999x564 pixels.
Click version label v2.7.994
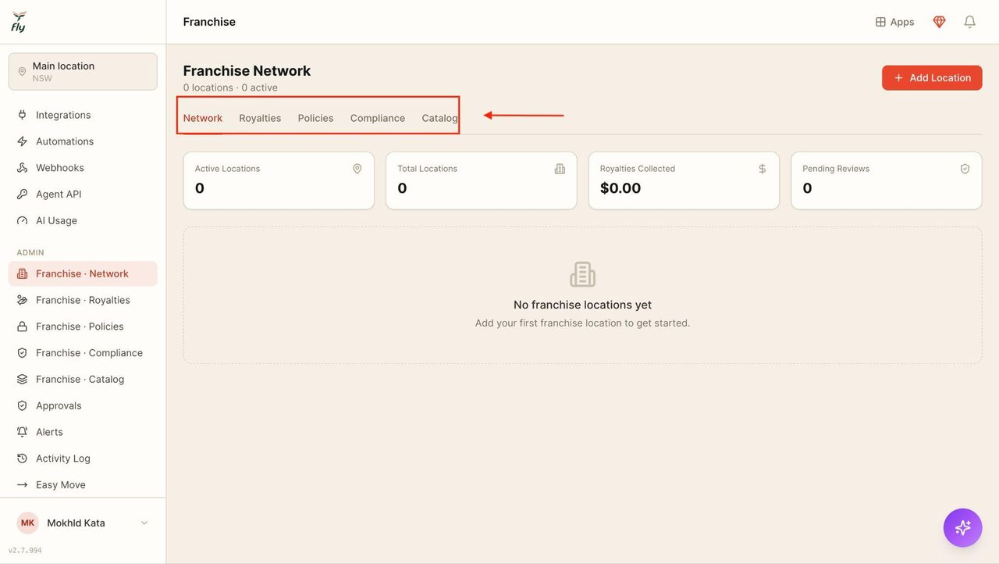(25, 551)
